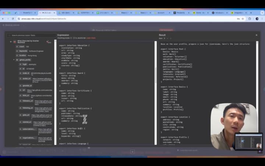Switch to the Perplexity tab

(x=181, y=13)
